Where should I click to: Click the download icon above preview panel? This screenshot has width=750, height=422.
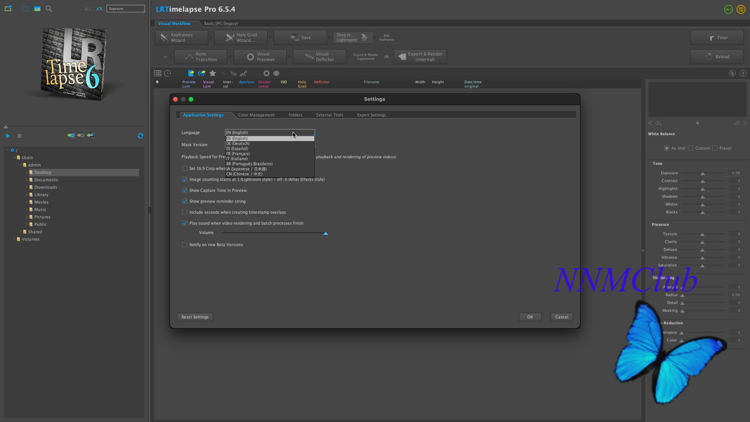tap(743, 73)
